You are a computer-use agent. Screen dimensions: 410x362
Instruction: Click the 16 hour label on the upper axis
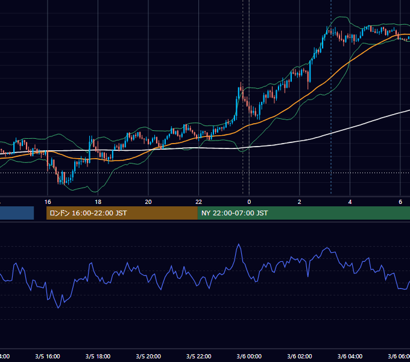pyautogui.click(x=48, y=202)
